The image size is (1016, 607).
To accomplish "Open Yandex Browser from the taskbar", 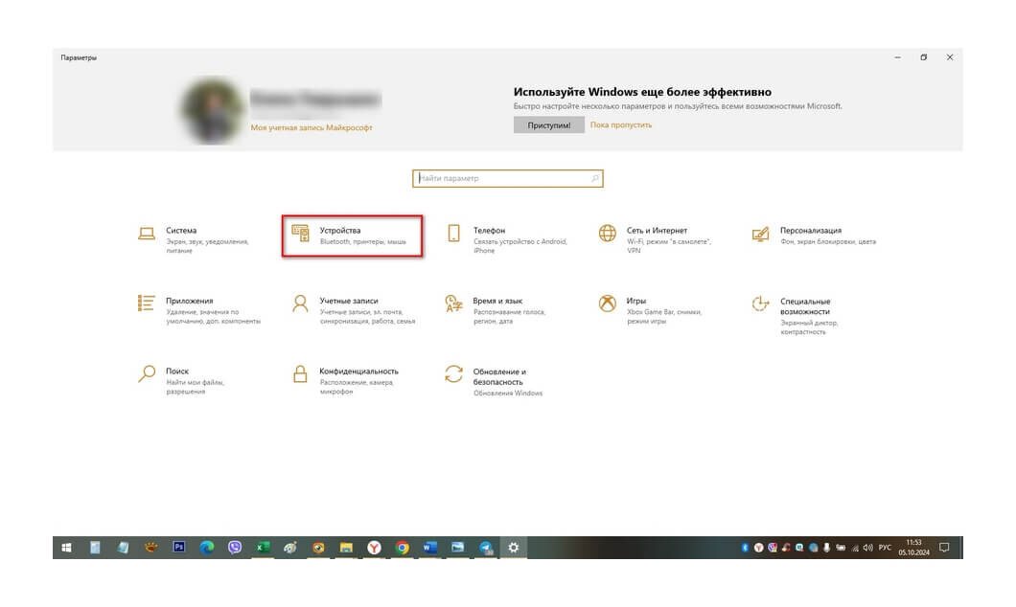I will 374,548.
